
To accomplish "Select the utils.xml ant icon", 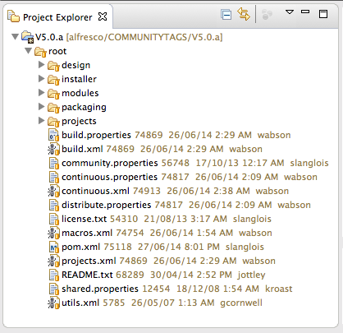I will pyautogui.click(x=53, y=303).
